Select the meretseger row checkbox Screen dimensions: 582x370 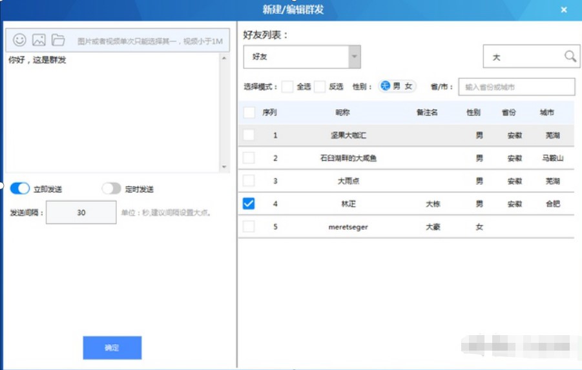[x=249, y=227]
